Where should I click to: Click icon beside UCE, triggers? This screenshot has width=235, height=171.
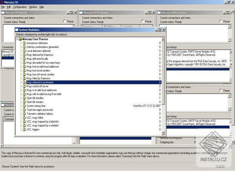tap(24, 129)
